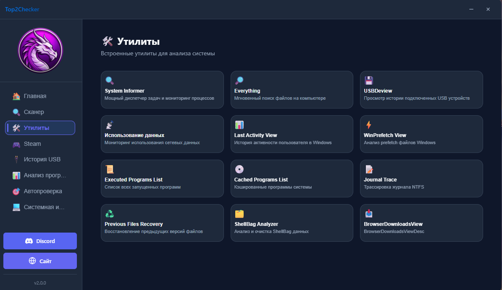The width and height of the screenshot is (502, 290).
Task: Click the WinPrefetch View lightning icon
Action: pos(368,125)
